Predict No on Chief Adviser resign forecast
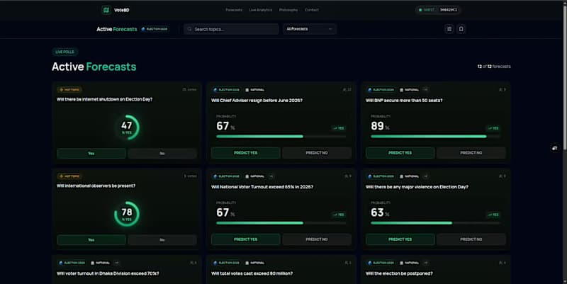This screenshot has height=284, width=567. 317,153
